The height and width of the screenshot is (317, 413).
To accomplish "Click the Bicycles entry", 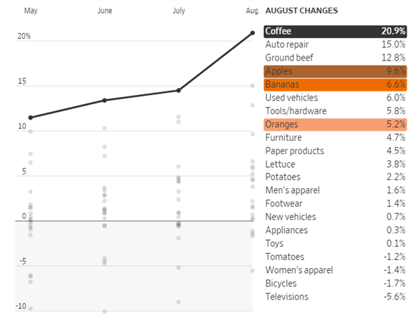I will [331, 283].
